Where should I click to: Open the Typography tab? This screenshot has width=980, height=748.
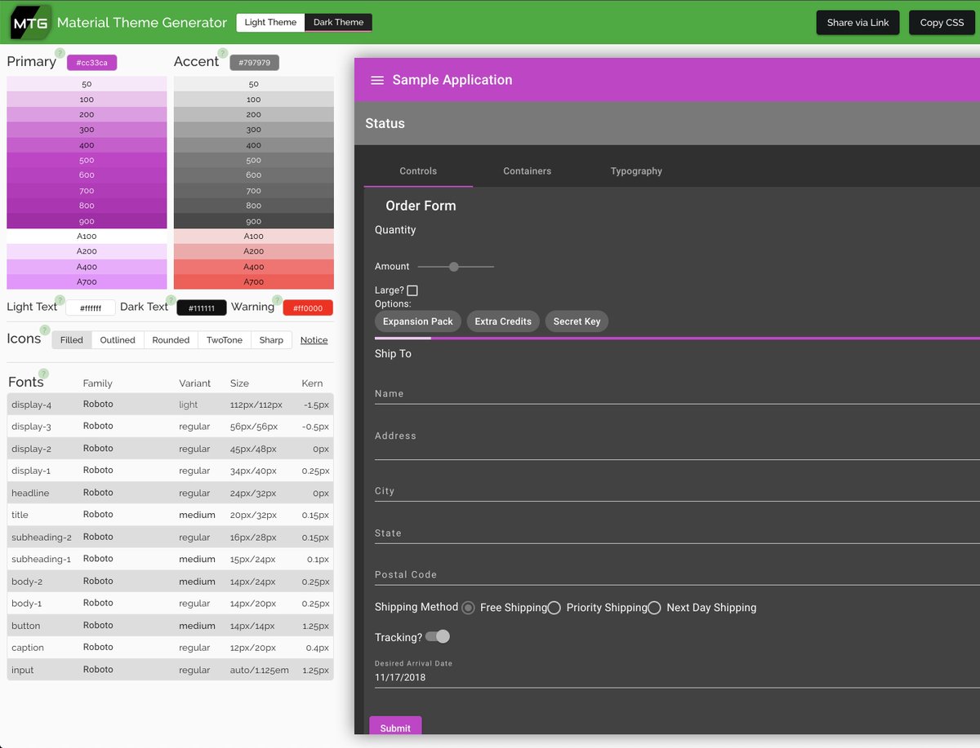click(636, 171)
